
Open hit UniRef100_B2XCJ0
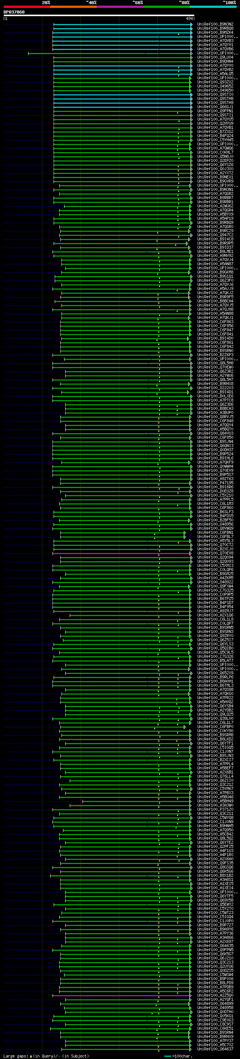[x=215, y=549]
